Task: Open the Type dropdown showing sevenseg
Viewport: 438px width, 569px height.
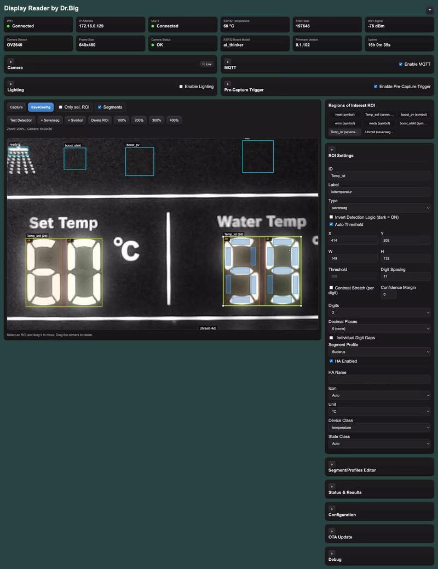Action: point(379,208)
